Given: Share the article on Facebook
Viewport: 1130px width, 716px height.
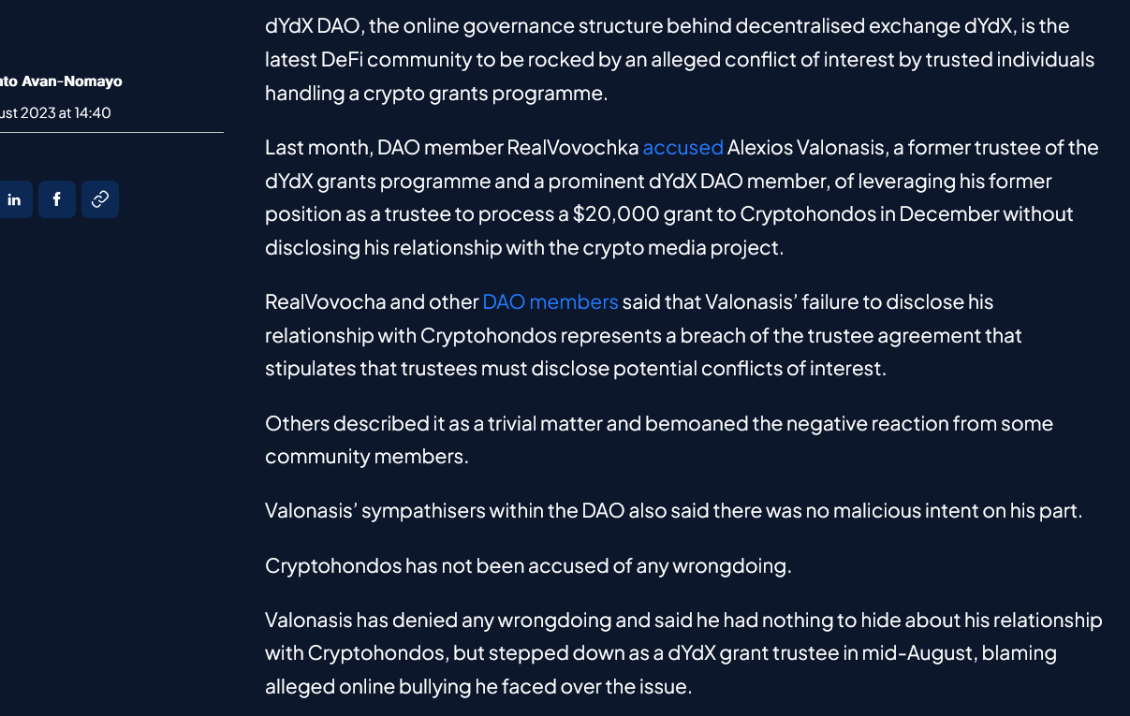Looking at the screenshot, I should pos(57,199).
